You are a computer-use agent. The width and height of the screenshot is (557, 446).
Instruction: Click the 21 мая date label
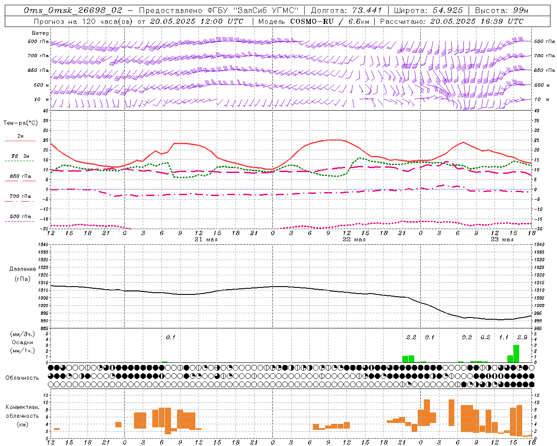coord(206,240)
